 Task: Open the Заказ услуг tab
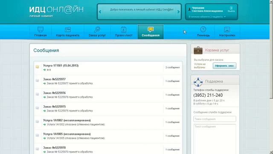97,32
